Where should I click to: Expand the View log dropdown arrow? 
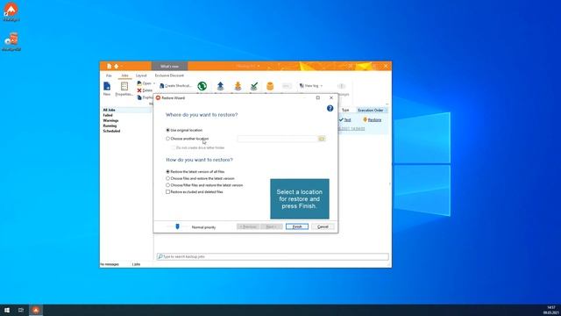tap(322, 86)
